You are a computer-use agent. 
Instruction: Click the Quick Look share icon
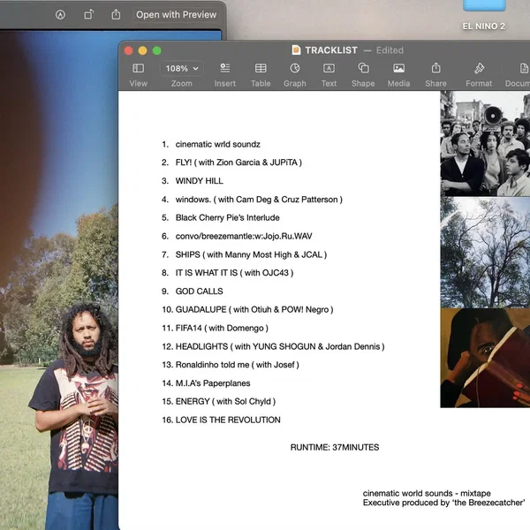[x=116, y=15]
